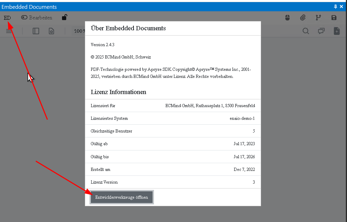
Task: Click the Rathausplatz 1, 8500 Frauenfeld licensee value
Action: click(210, 106)
